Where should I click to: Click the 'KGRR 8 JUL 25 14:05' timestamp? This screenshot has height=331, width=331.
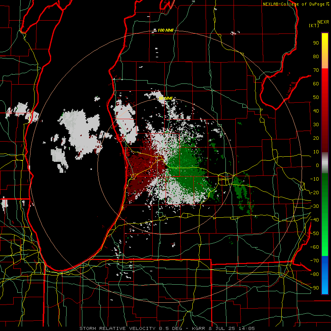pos(223,328)
